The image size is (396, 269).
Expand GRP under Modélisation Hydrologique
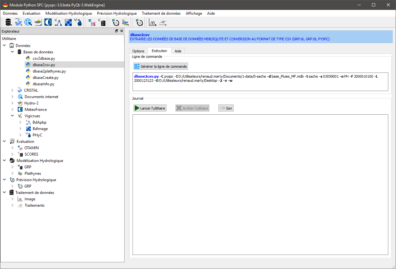coord(12,167)
